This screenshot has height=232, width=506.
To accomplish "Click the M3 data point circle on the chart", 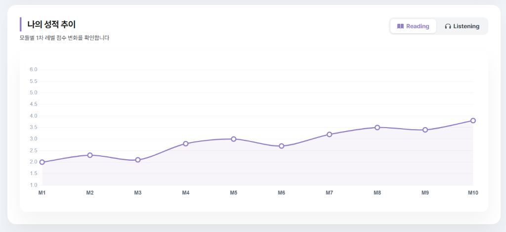I will click(138, 160).
